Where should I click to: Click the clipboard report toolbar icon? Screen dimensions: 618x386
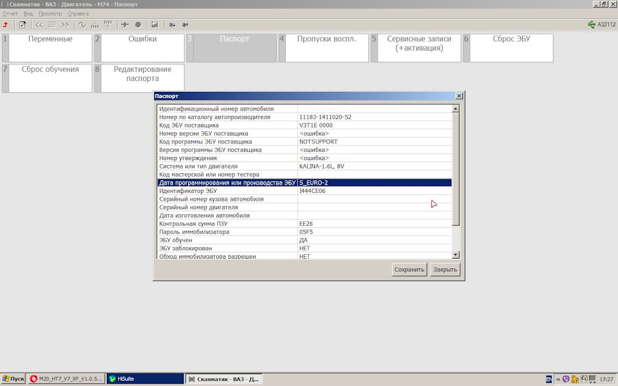coord(23,25)
